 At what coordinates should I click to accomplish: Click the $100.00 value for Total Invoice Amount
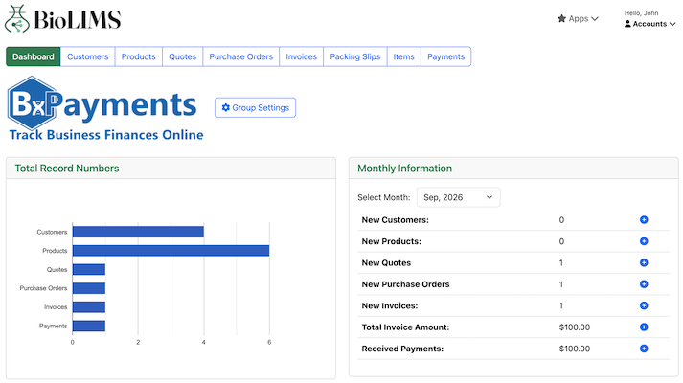(x=575, y=327)
